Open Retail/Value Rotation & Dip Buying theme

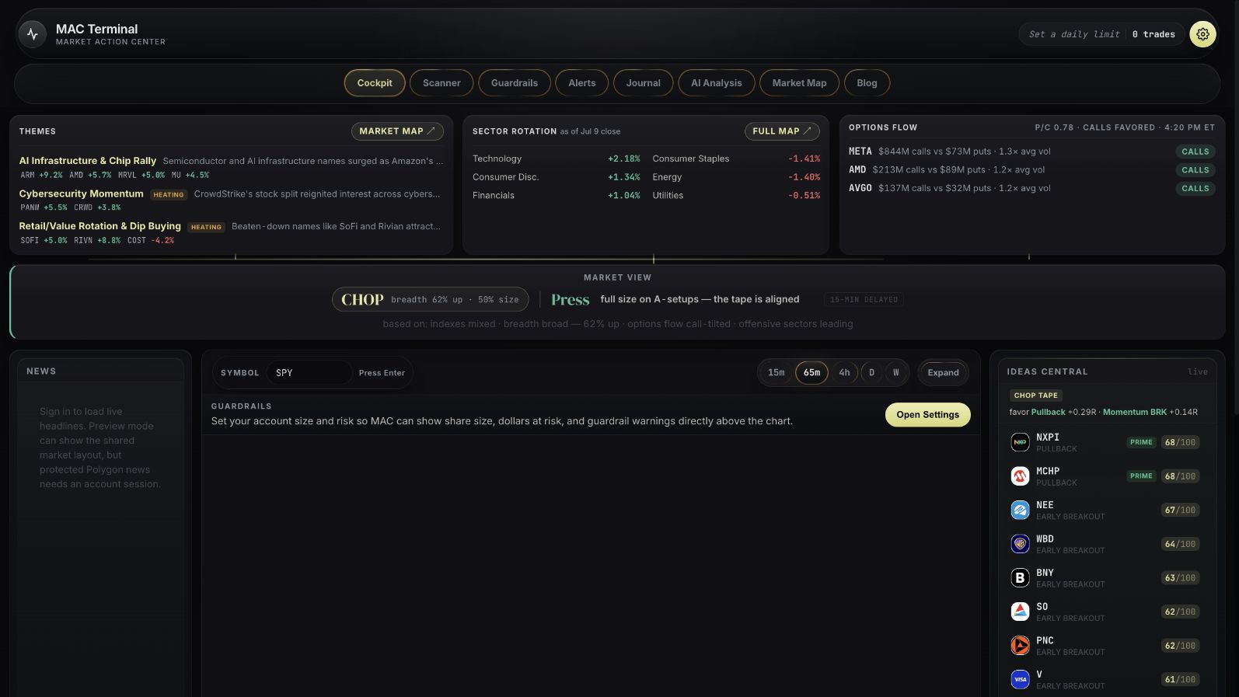[x=100, y=226]
